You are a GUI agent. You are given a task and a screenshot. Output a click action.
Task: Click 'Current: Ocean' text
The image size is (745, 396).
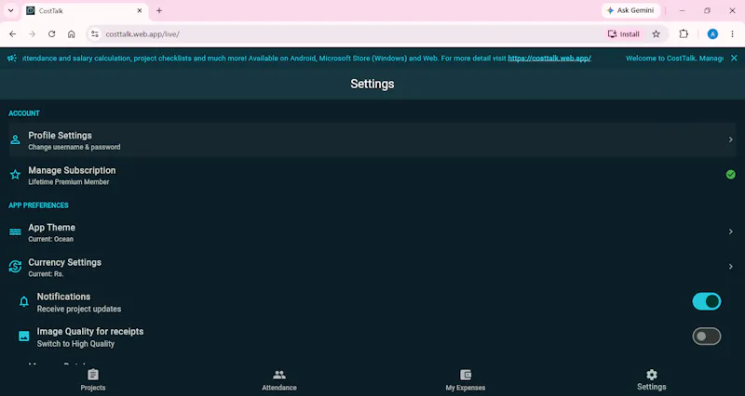(51, 239)
